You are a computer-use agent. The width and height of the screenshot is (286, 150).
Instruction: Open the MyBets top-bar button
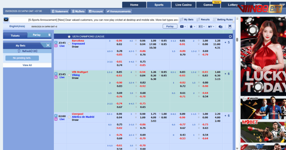pos(78,11)
